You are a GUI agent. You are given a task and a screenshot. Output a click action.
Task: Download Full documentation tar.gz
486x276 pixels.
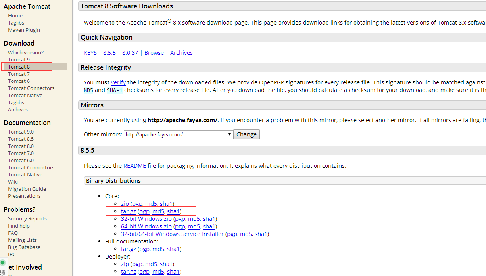128,249
